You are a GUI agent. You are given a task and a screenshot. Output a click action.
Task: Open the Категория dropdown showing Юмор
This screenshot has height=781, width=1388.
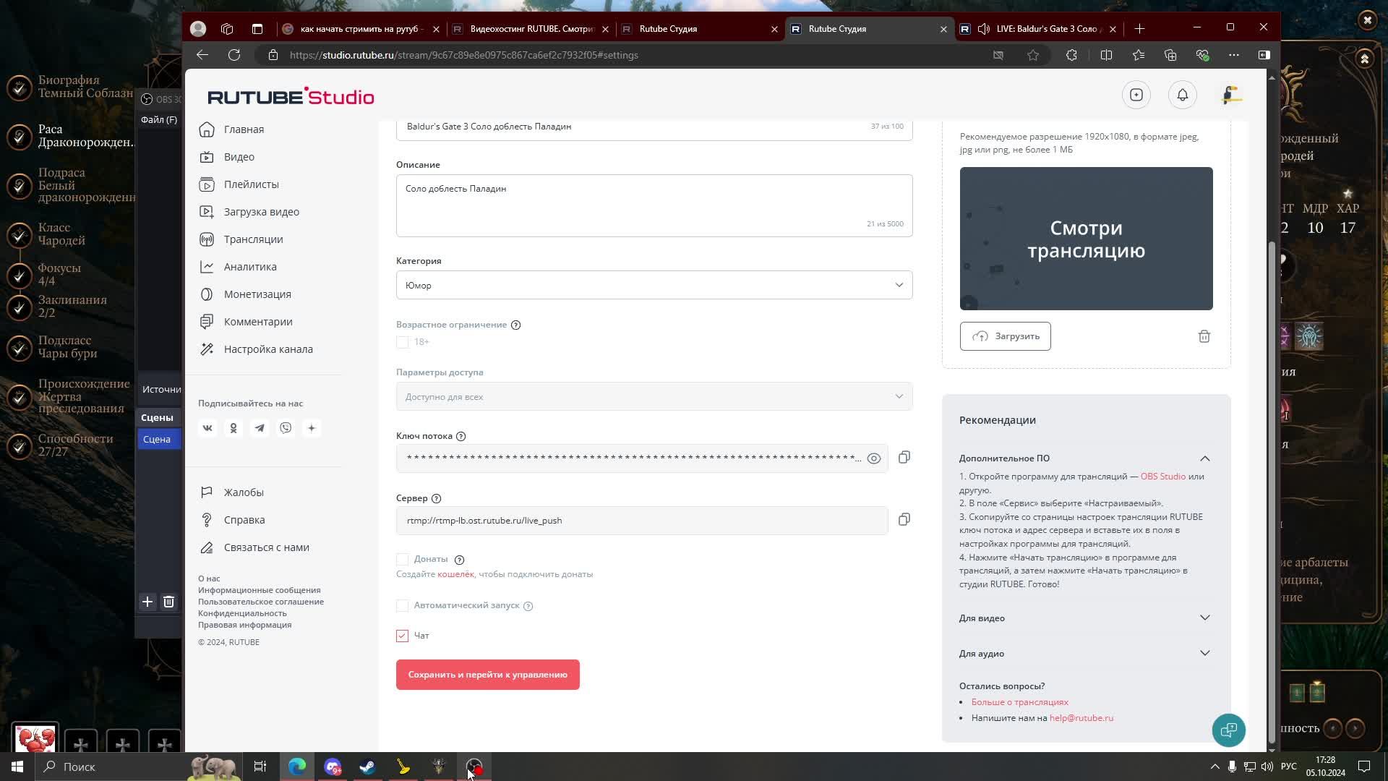coord(654,285)
